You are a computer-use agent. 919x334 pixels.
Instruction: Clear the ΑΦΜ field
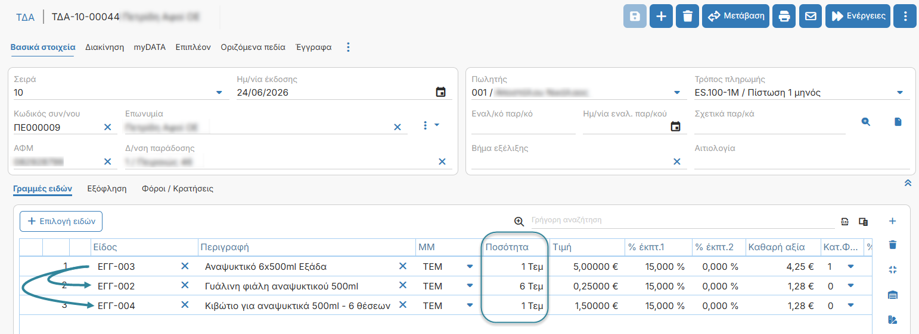point(107,161)
